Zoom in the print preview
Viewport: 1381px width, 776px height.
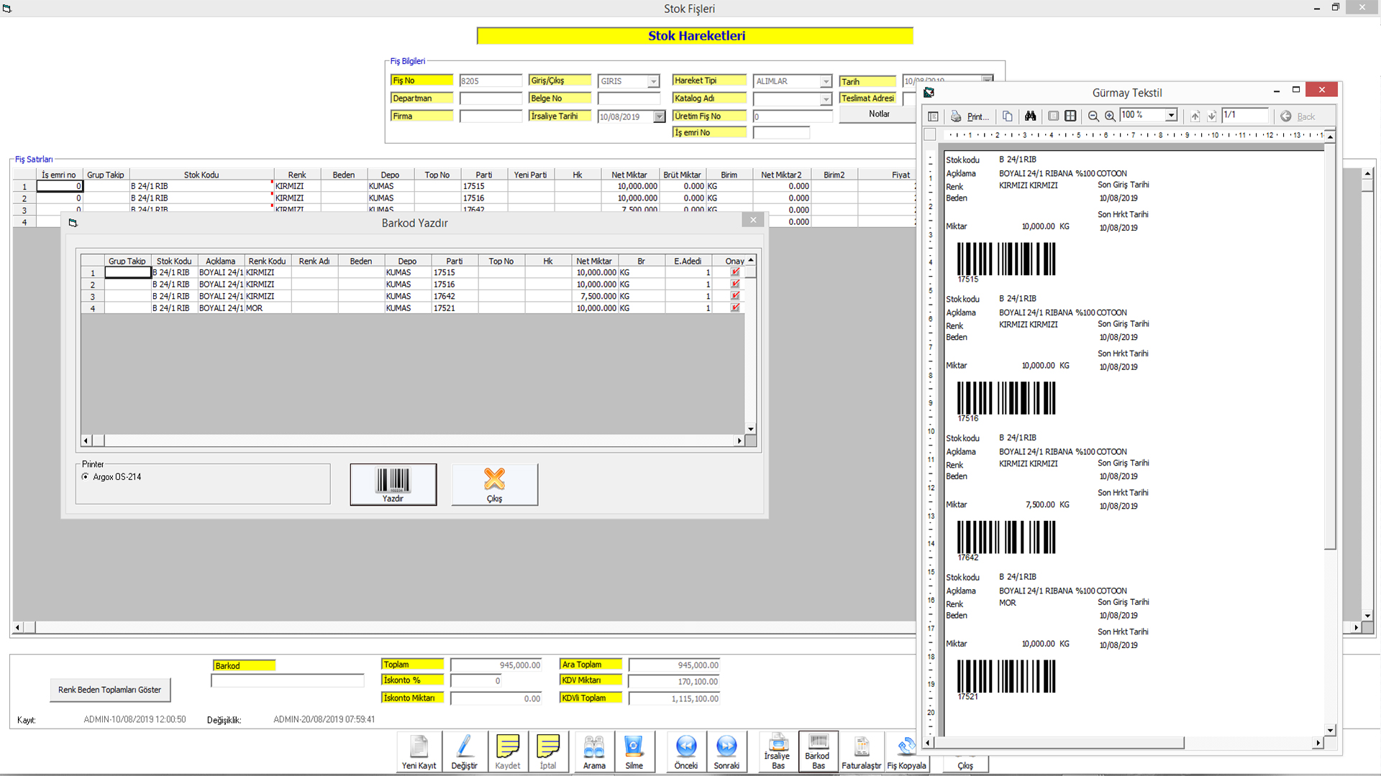[x=1110, y=116]
